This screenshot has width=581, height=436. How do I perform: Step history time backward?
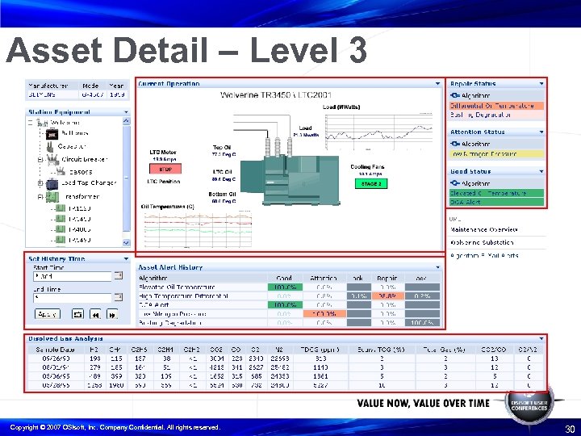[x=95, y=314]
